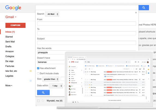Screen dimensions: 156x110
Task: Open the Inbox (1) folder
Action: click(10, 32)
